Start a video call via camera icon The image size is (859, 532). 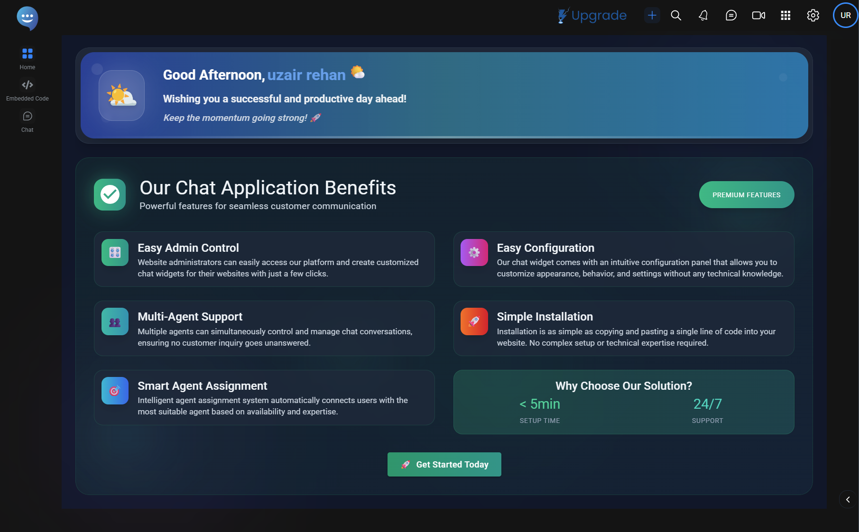[x=758, y=16]
